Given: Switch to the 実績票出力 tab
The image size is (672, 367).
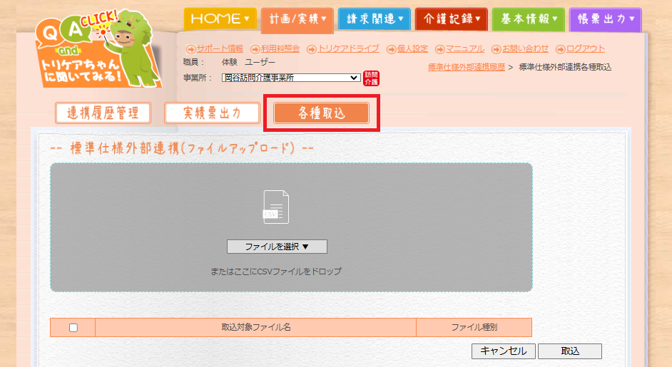Looking at the screenshot, I should coord(211,113).
